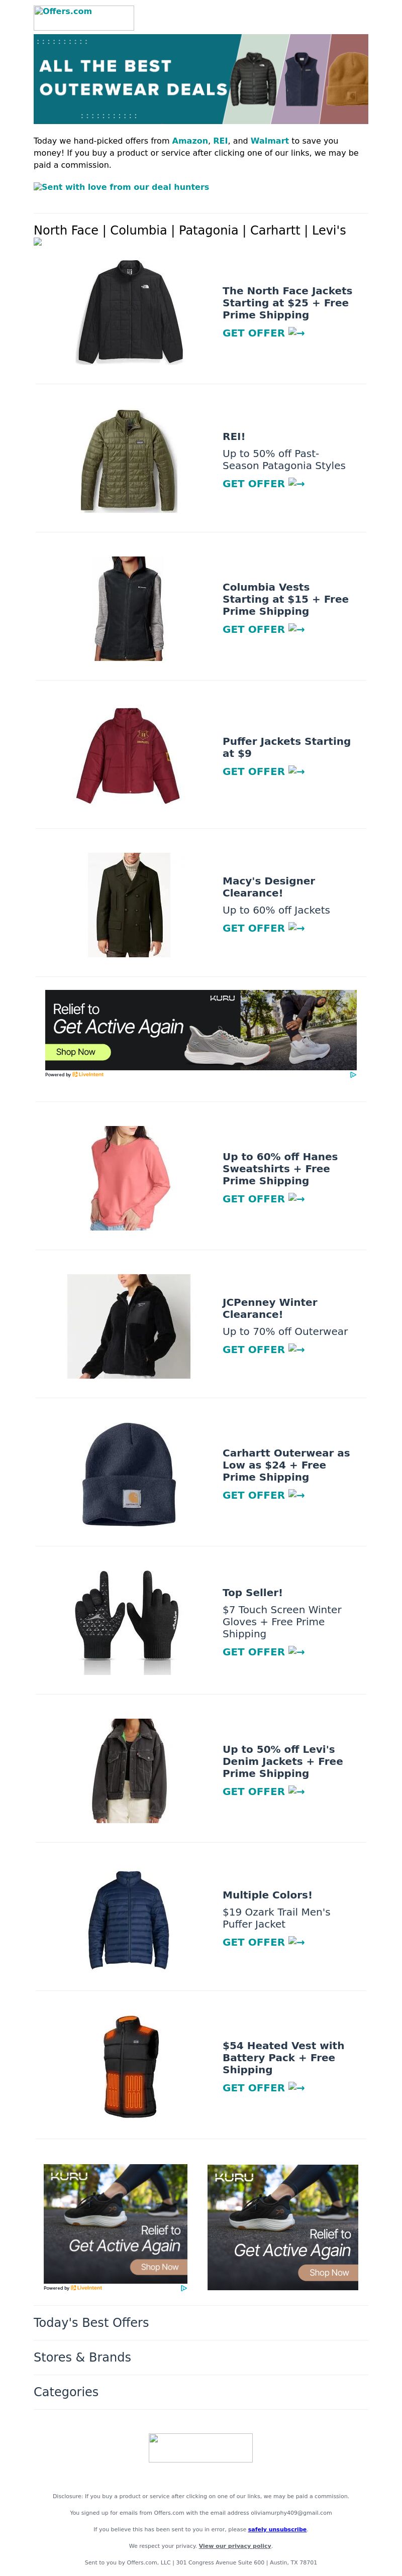The height and width of the screenshot is (2576, 402).
Task: Get offer for Columbia Vests
Action: pyautogui.click(x=263, y=629)
